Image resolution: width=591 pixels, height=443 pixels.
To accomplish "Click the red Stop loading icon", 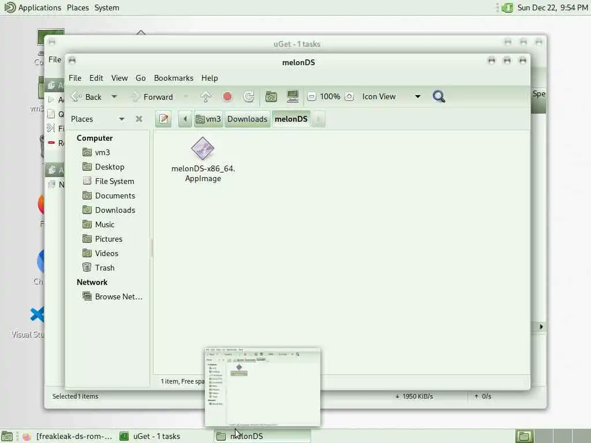I will pos(227,97).
